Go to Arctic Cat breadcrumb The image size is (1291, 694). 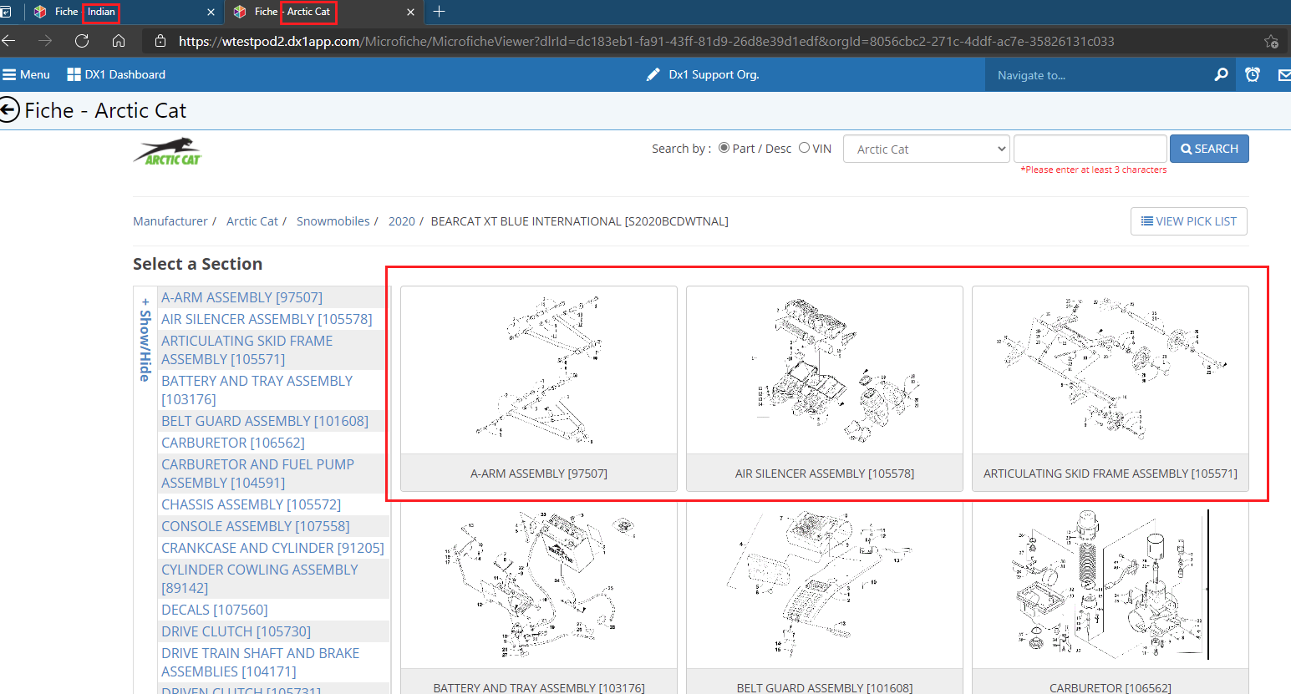[x=252, y=221]
